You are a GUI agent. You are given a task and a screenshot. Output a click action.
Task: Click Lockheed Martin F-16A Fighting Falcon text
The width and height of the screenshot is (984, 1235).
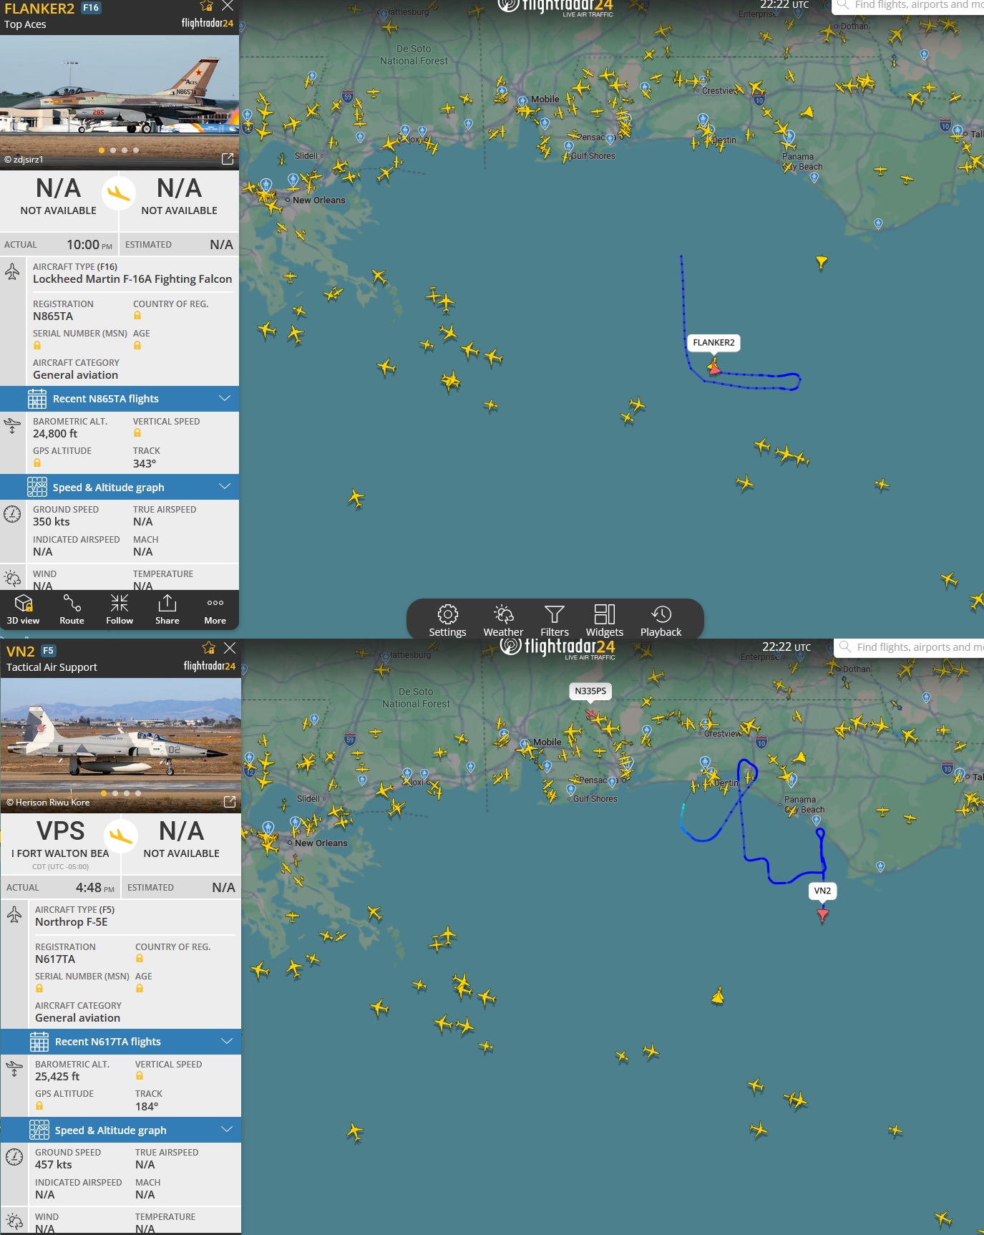point(132,279)
